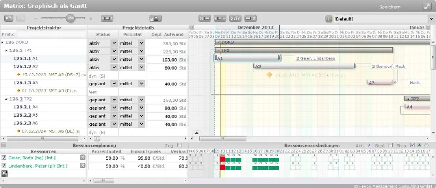436x188 pixels.
Task: Click the milestone diamond in Gantt chart
Action: (269, 75)
